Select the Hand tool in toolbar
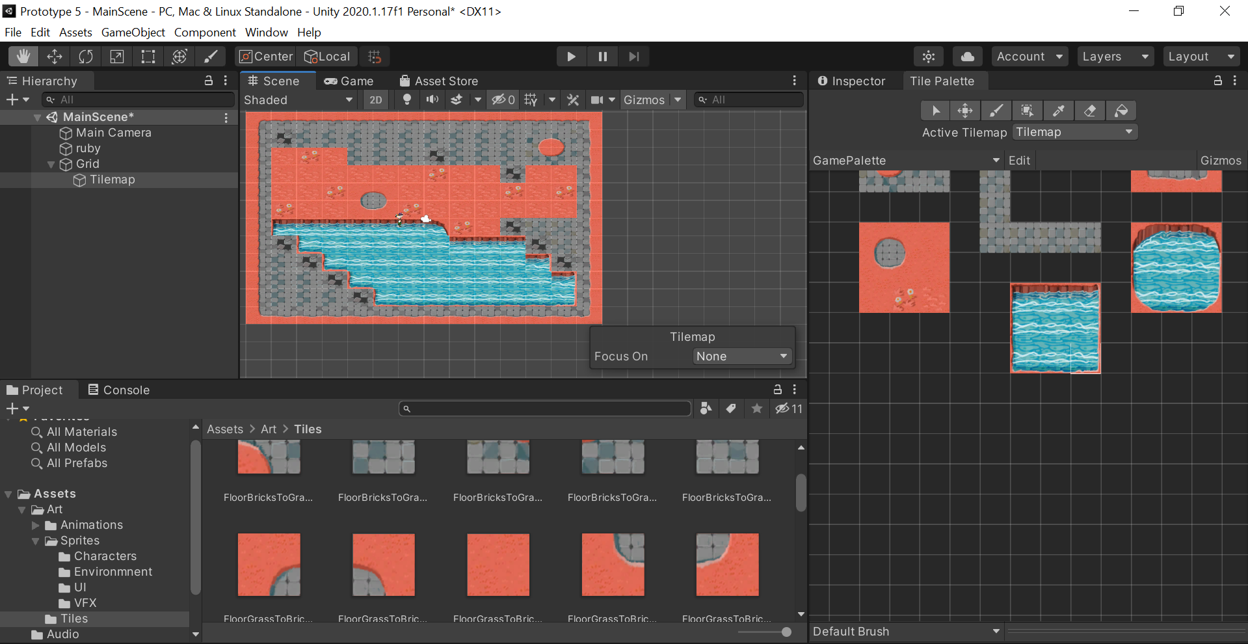The width and height of the screenshot is (1248, 644). [x=23, y=57]
